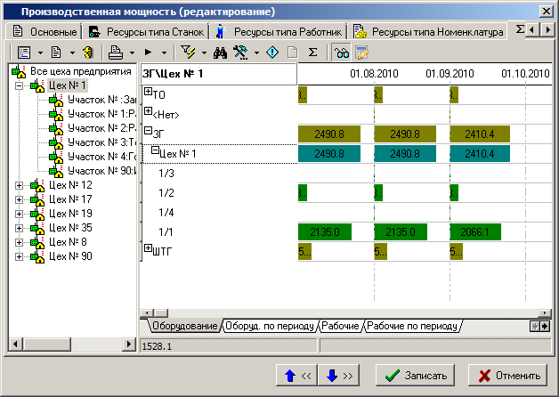Image resolution: width=559 pixels, height=397 pixels.
Task: Click the olive 2410.4 bar in ЗГ row
Action: [480, 134]
